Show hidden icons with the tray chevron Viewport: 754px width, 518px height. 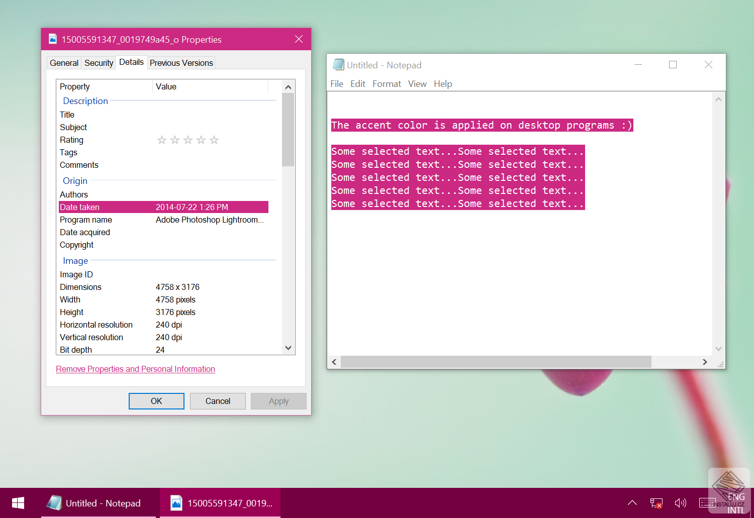pos(632,502)
